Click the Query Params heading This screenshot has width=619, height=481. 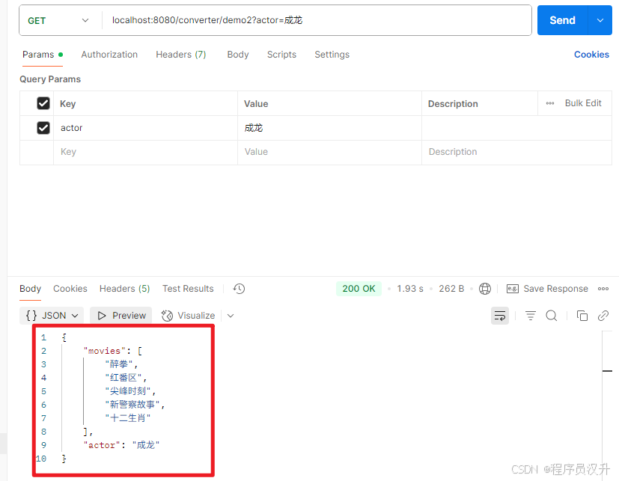[x=50, y=79]
